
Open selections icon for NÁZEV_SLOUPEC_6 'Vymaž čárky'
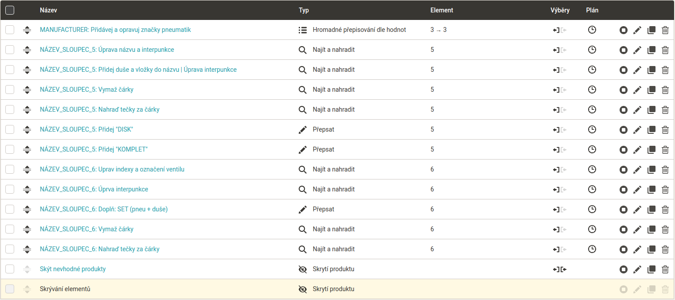point(560,230)
